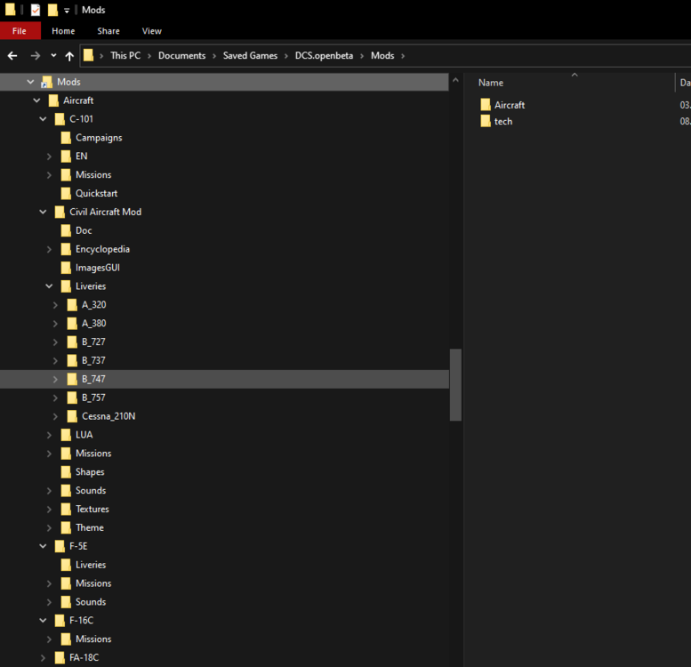Click the navigation pane scroll-up arrow

[455, 80]
